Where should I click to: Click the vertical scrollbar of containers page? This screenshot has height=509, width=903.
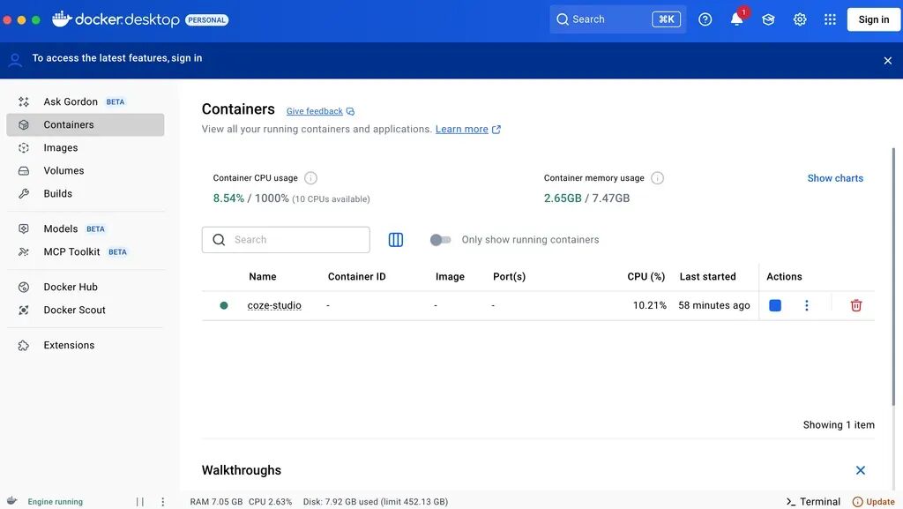tap(894, 276)
